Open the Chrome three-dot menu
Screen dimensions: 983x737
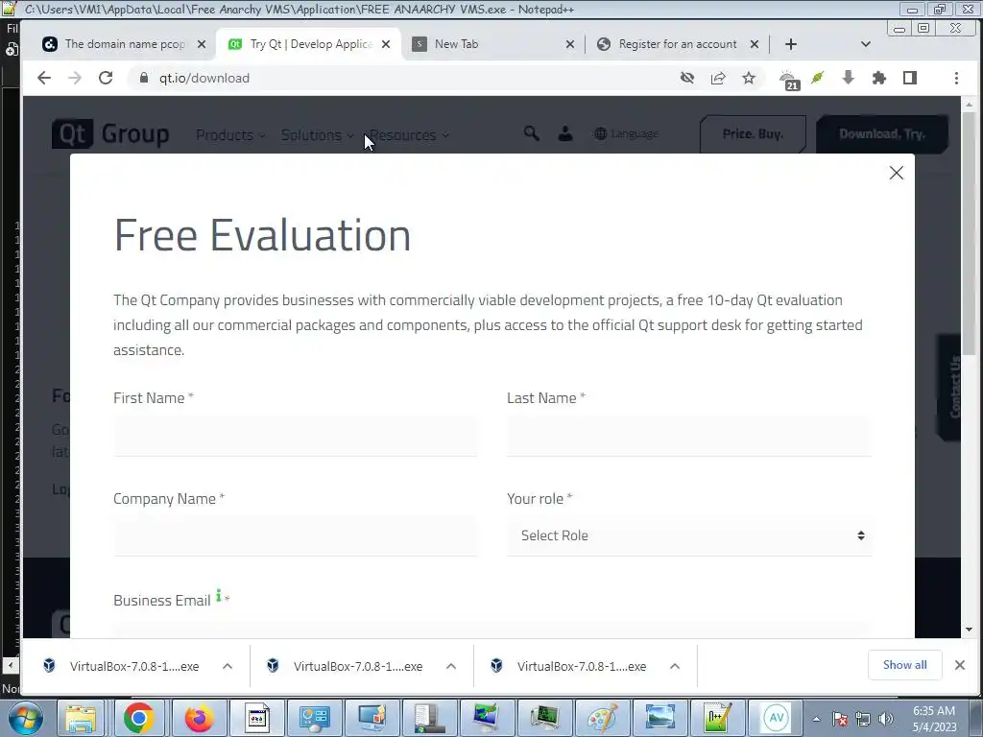[x=956, y=78]
